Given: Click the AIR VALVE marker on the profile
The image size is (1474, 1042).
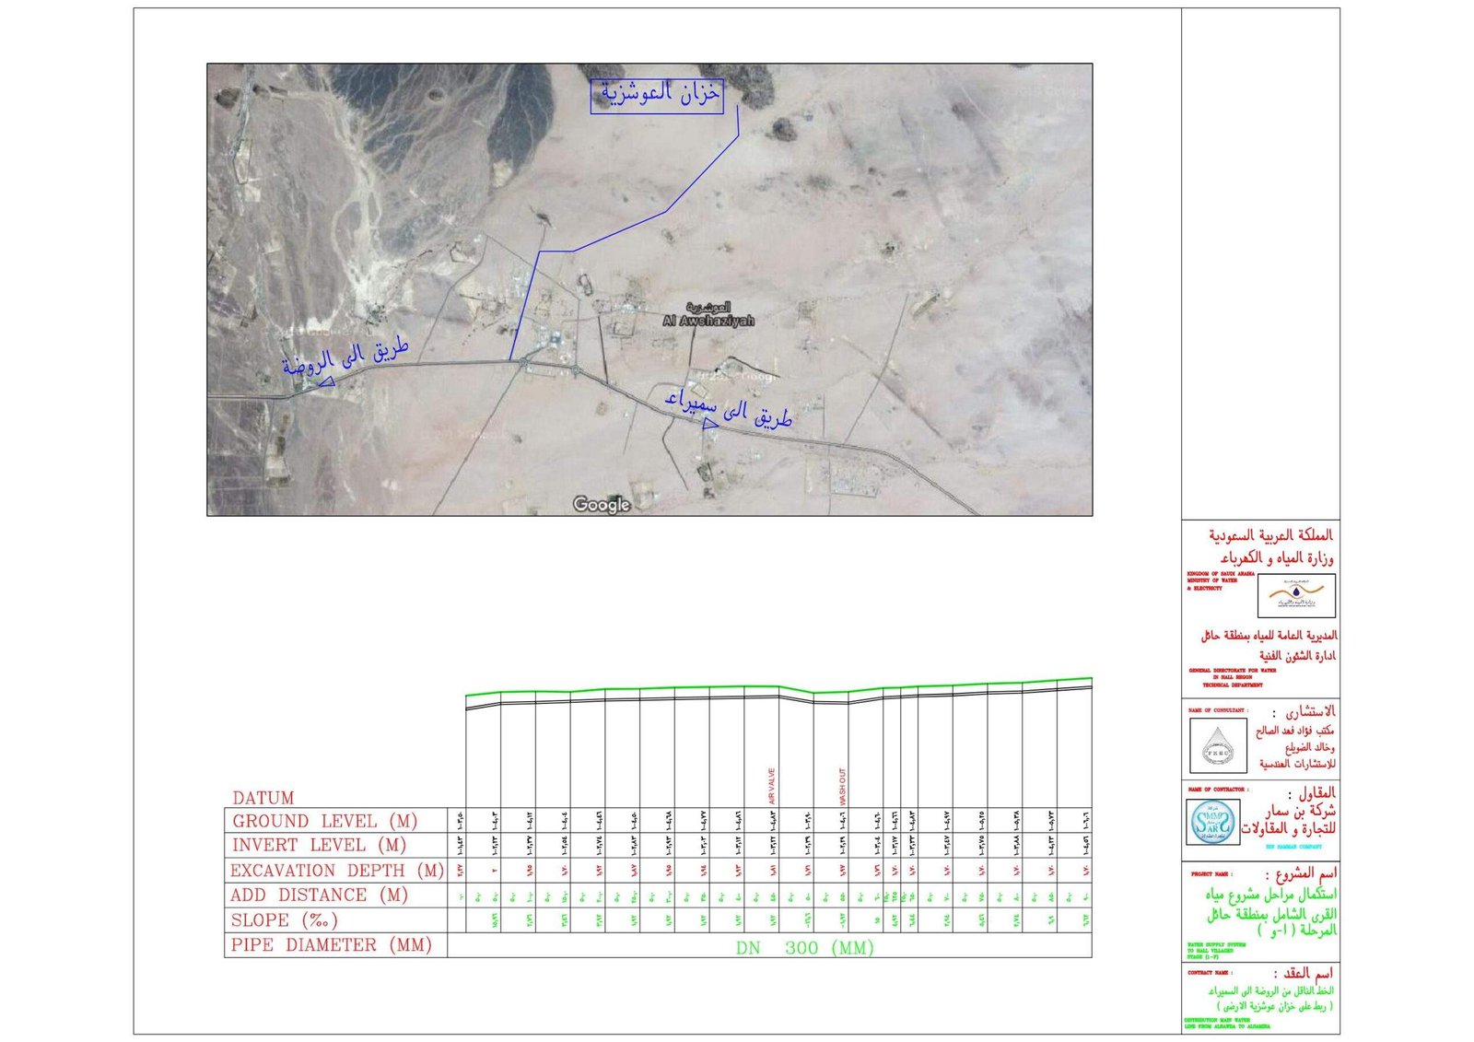Looking at the screenshot, I should 772,786.
